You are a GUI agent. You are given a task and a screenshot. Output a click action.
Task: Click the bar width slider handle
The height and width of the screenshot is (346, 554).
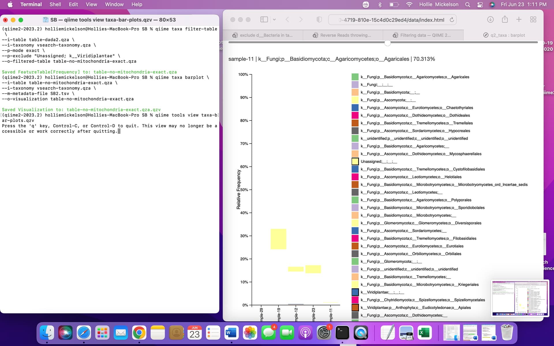pos(388,43)
